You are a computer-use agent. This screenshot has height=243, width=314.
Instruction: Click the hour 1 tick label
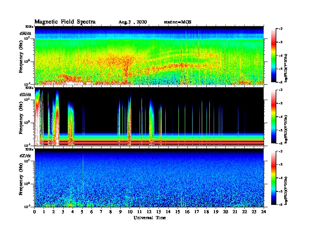point(44,212)
